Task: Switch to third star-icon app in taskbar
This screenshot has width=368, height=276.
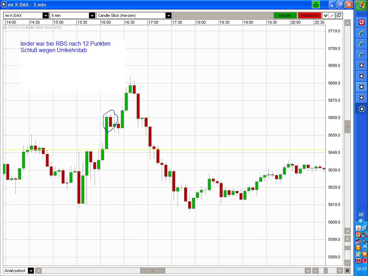Action: [x=362, y=87]
